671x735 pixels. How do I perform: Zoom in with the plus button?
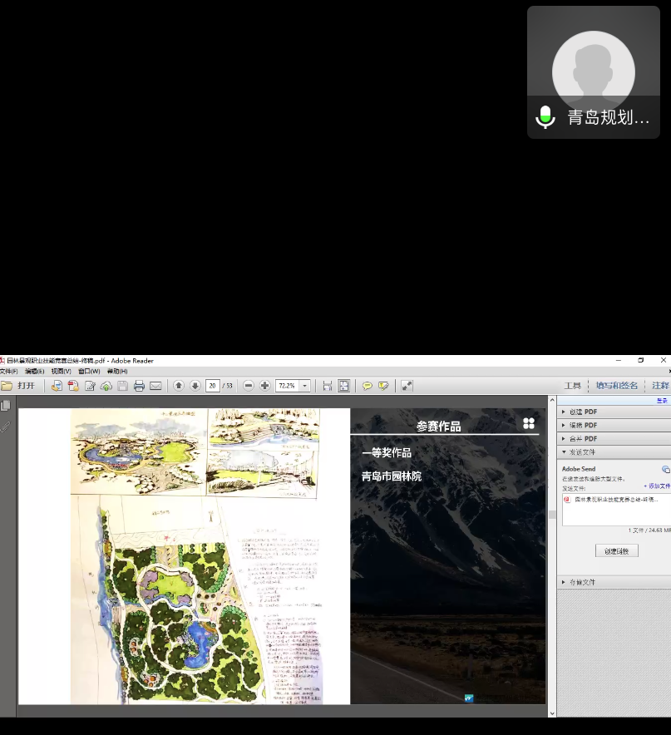coord(264,386)
